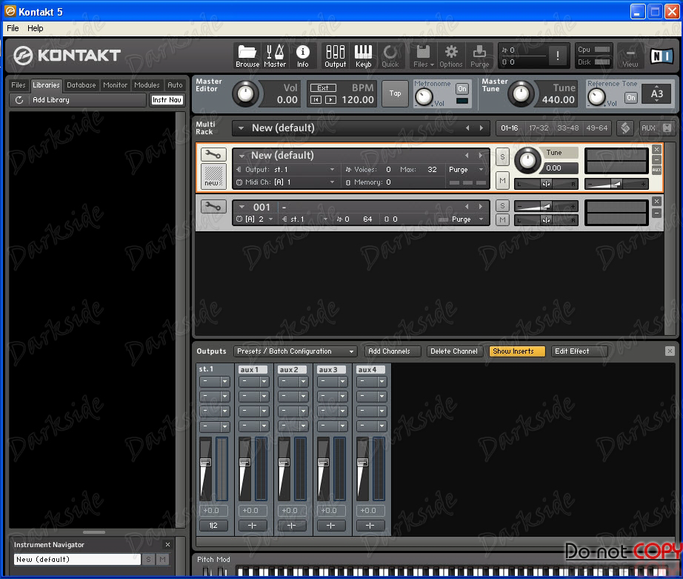Click the st. 1 channel volume fader

[x=205, y=463]
